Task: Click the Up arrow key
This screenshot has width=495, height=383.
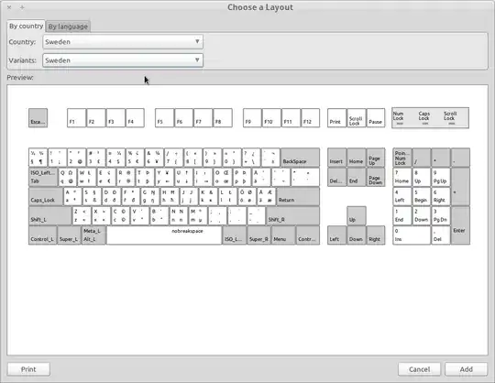Action: pos(357,216)
